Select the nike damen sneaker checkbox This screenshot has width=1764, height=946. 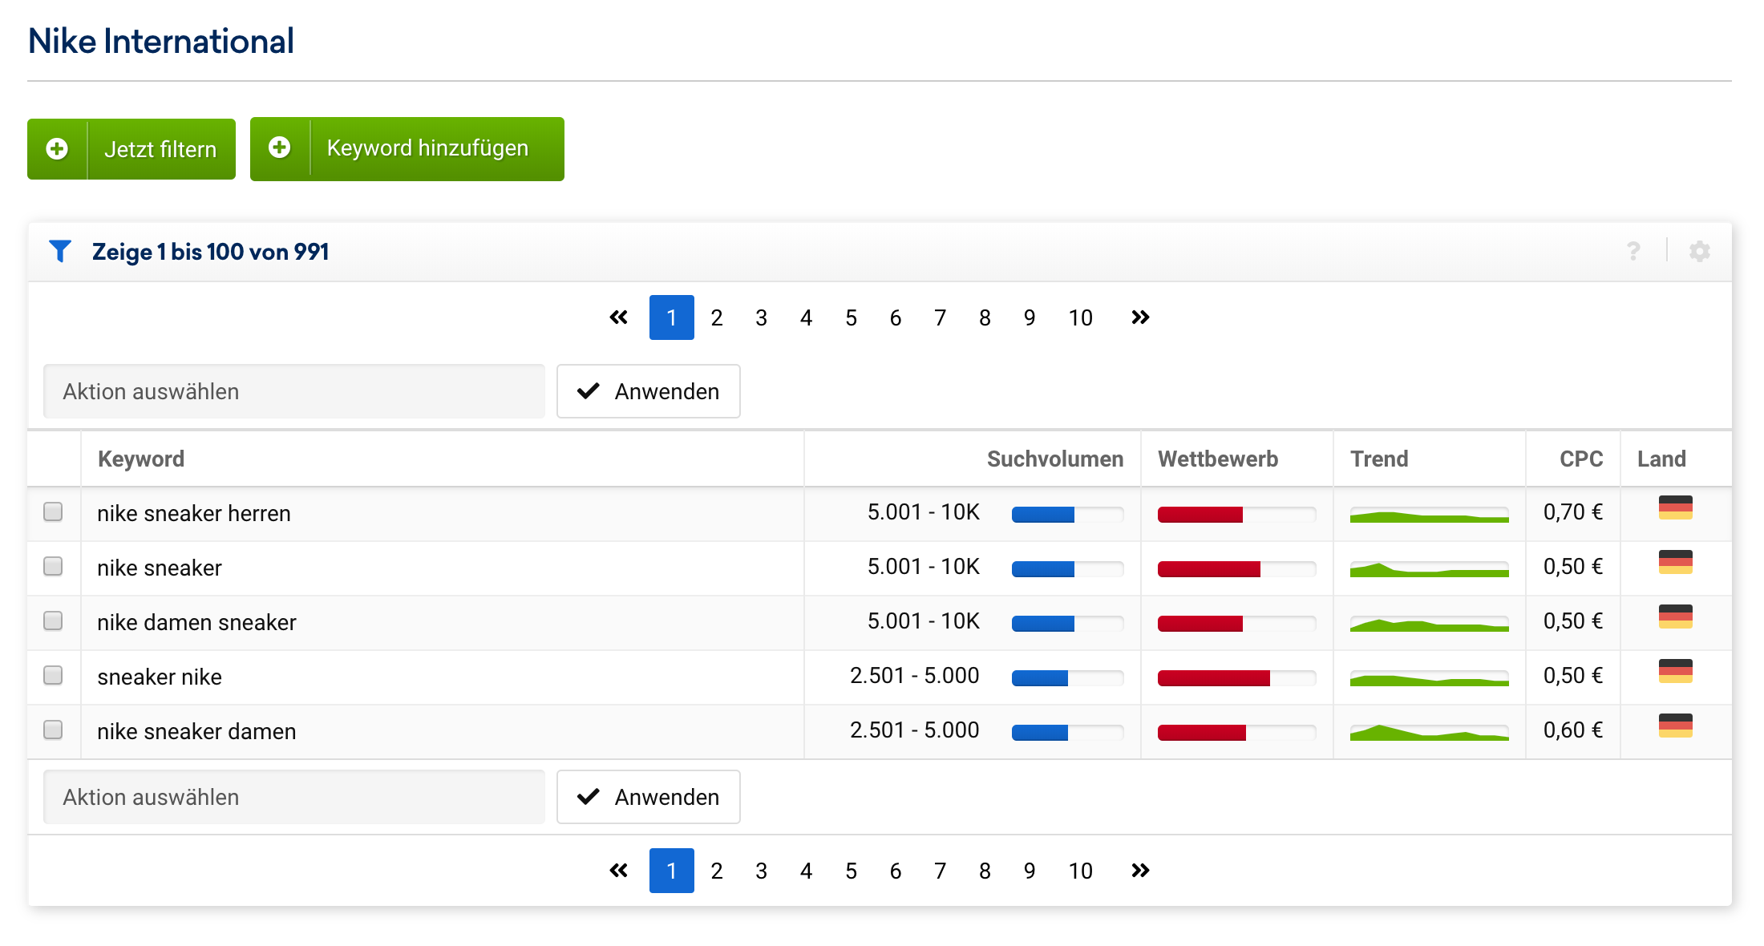53,621
